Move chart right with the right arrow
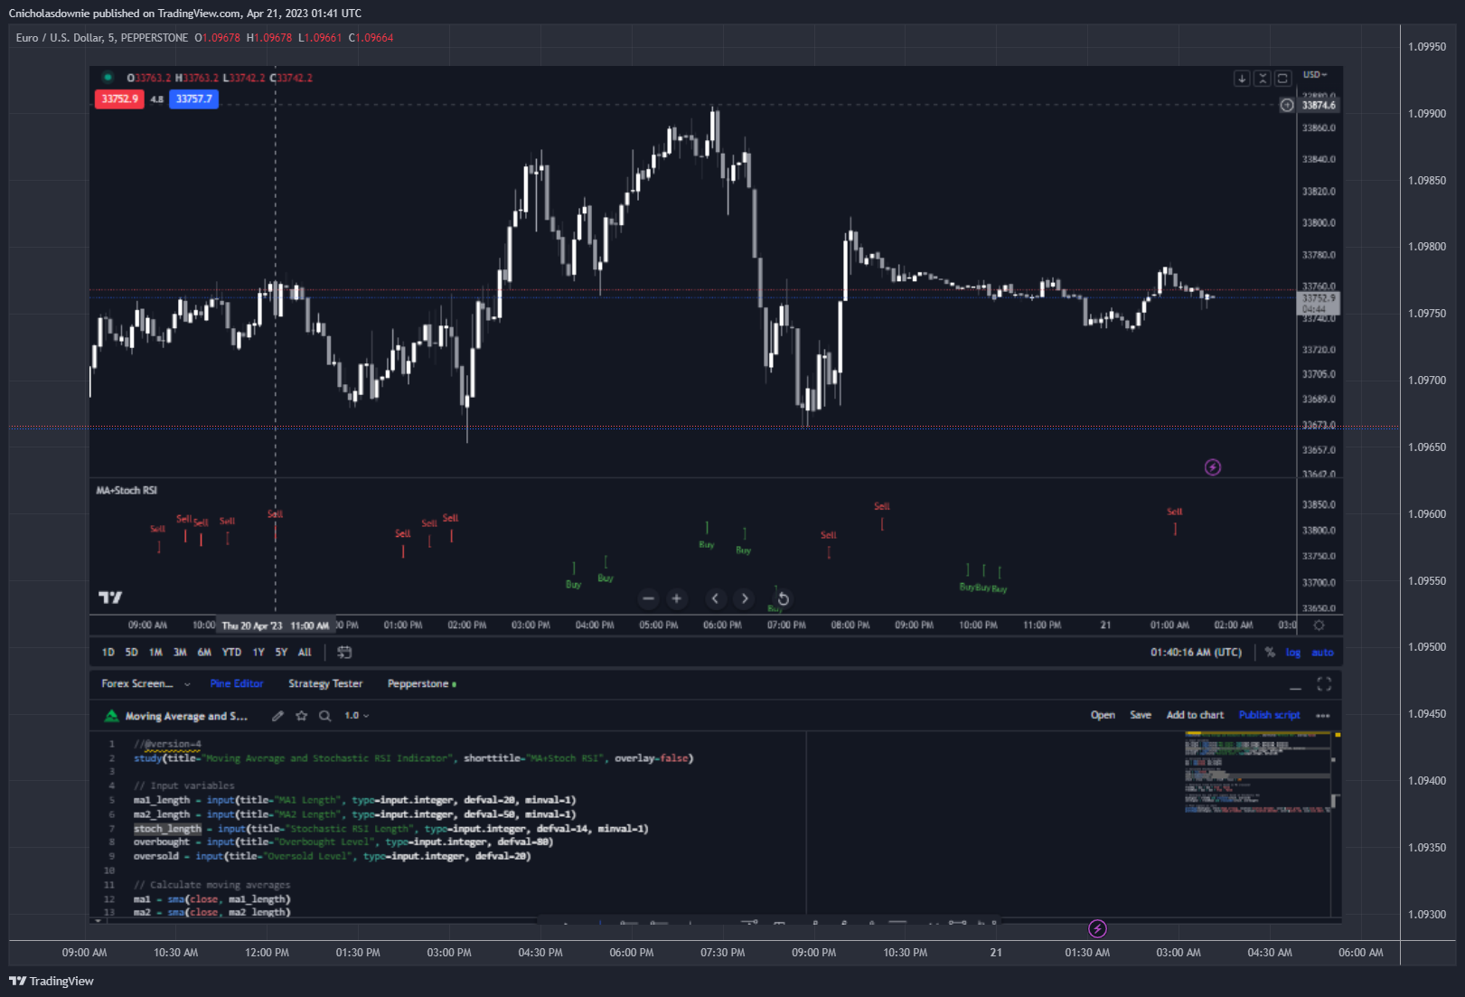1465x997 pixels. [744, 598]
